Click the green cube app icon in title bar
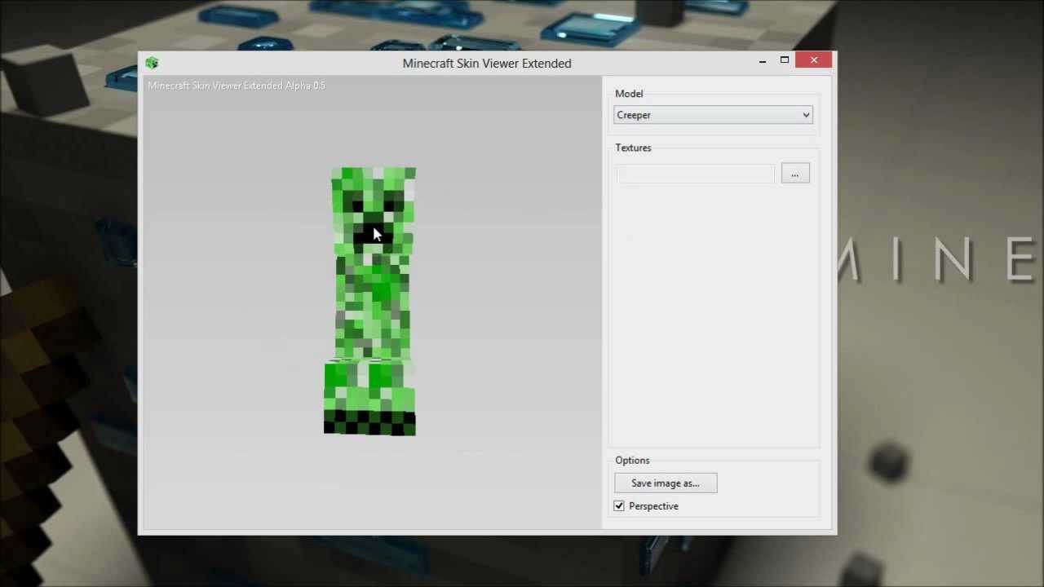The height and width of the screenshot is (587, 1044). 152,63
